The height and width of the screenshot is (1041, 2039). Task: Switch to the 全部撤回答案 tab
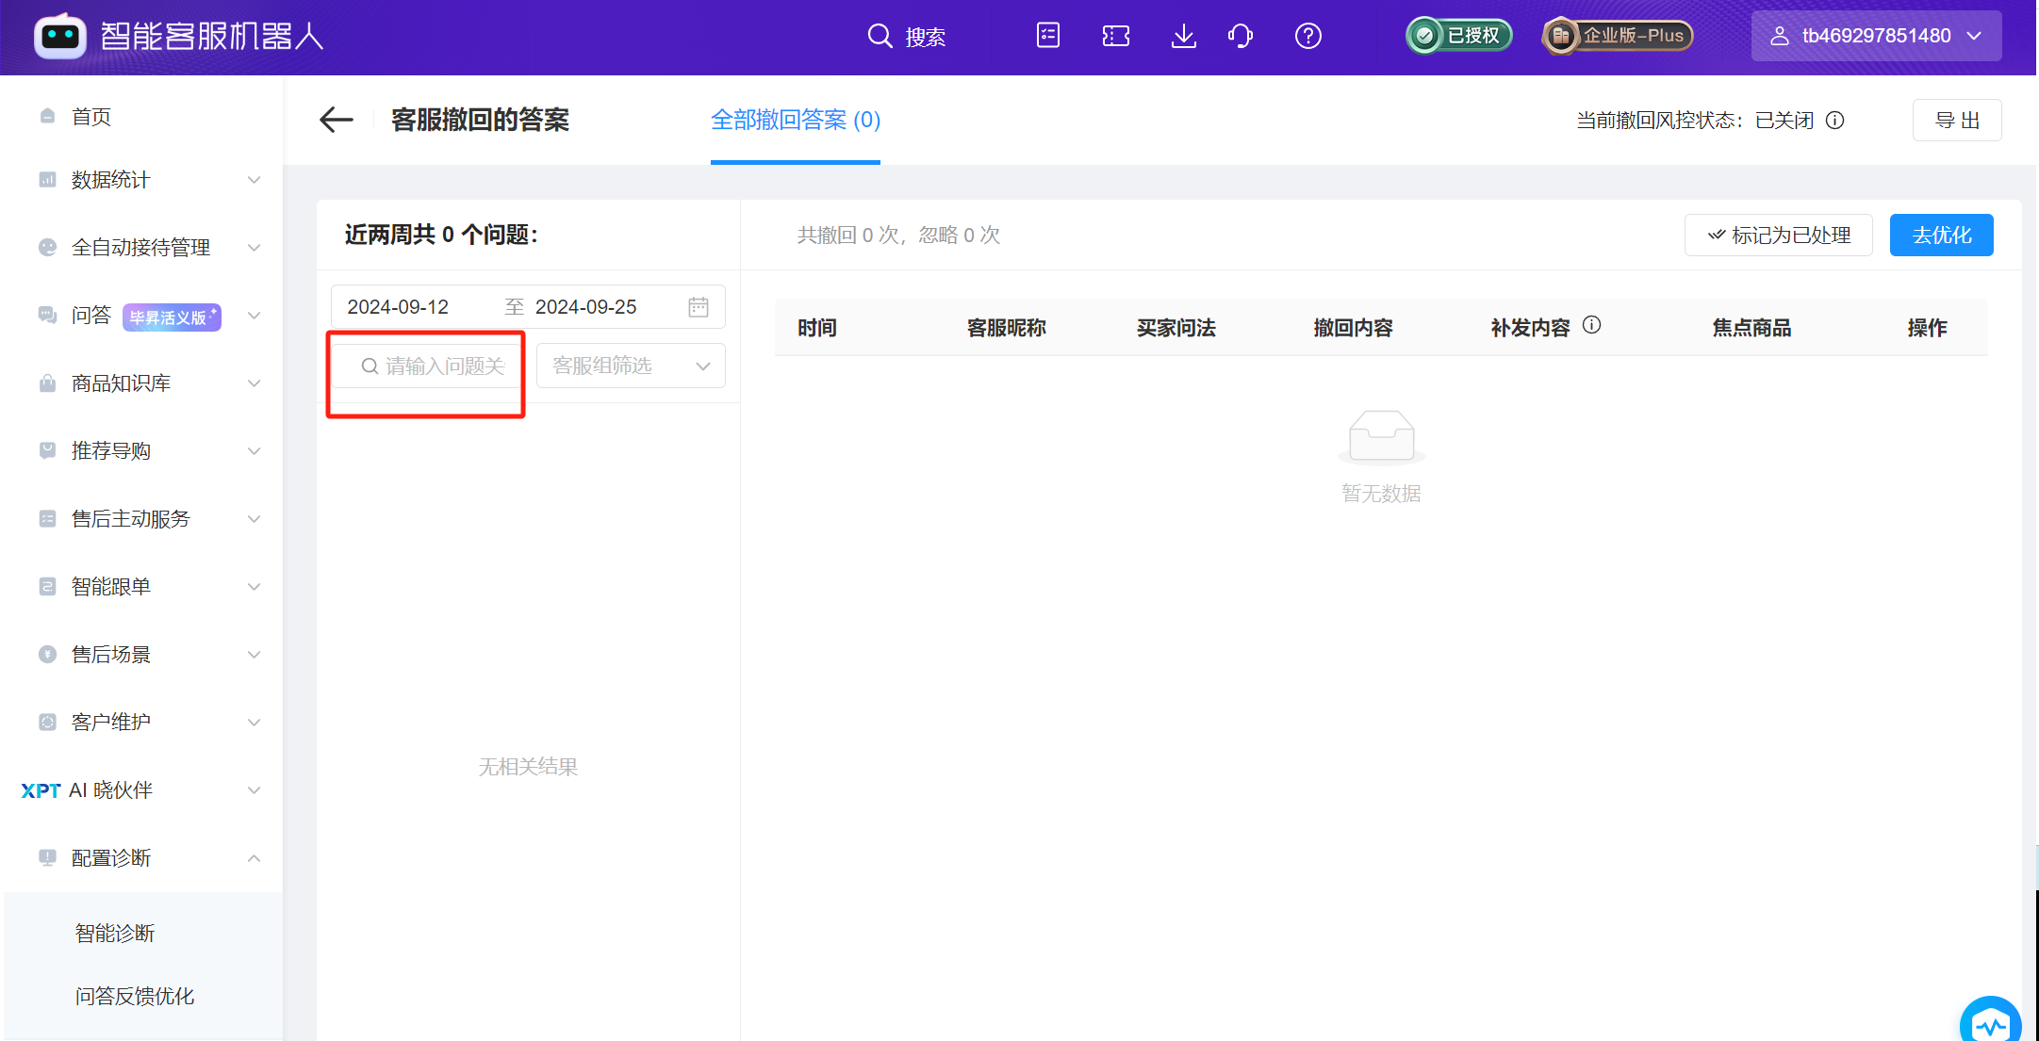795,120
